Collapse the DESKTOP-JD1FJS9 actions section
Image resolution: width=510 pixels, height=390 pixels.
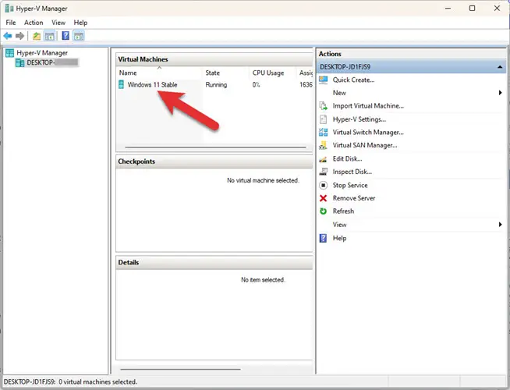[x=500, y=66]
